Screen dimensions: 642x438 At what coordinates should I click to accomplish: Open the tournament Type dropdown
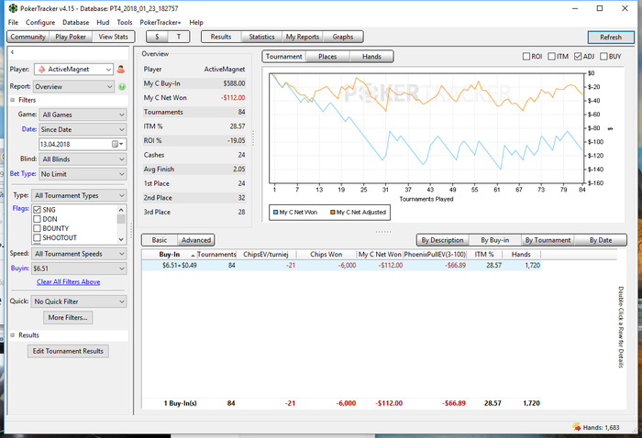(80, 195)
